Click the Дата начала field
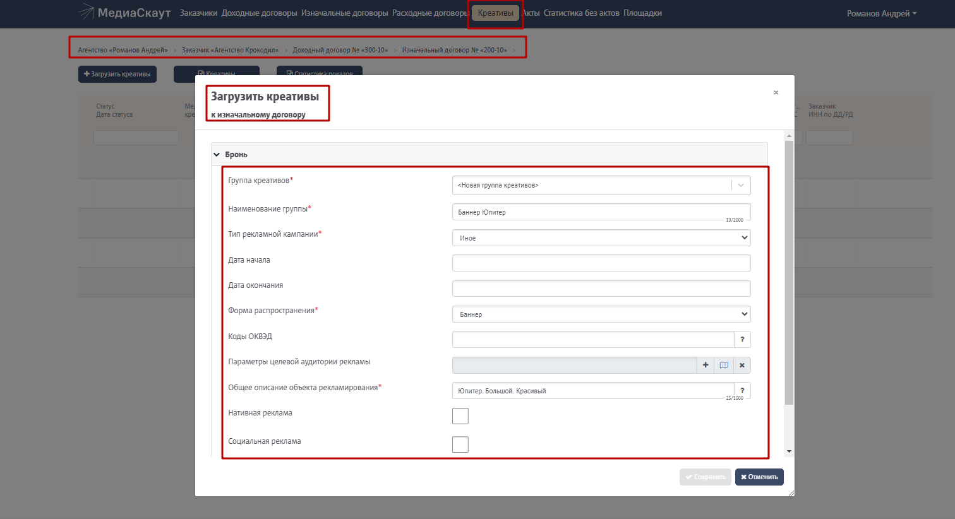Image resolution: width=955 pixels, height=519 pixels. (601, 263)
